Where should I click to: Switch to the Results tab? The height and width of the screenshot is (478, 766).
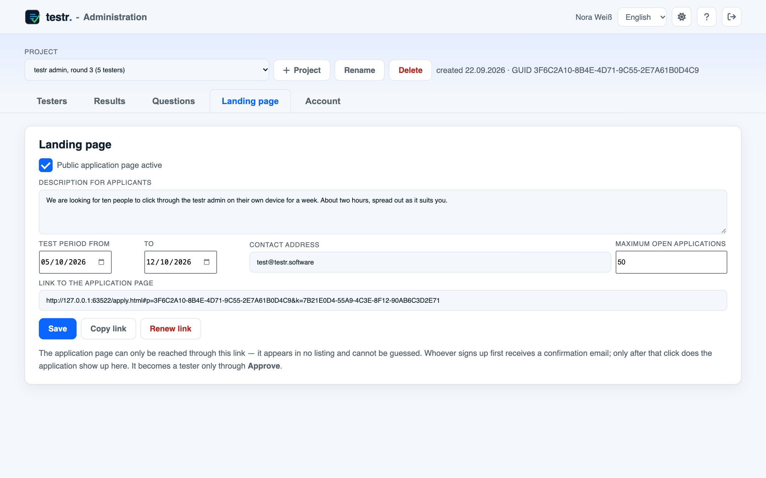pos(110,101)
